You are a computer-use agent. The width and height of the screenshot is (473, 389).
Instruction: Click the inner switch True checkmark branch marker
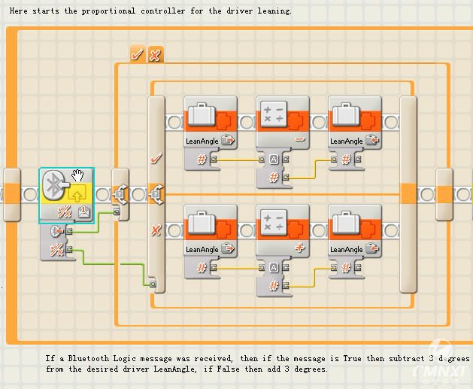click(x=156, y=158)
